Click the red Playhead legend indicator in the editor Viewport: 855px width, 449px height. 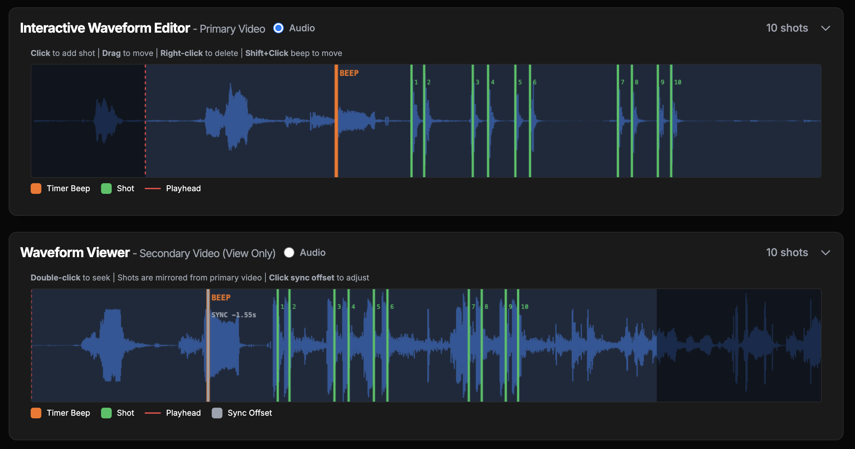pos(153,189)
